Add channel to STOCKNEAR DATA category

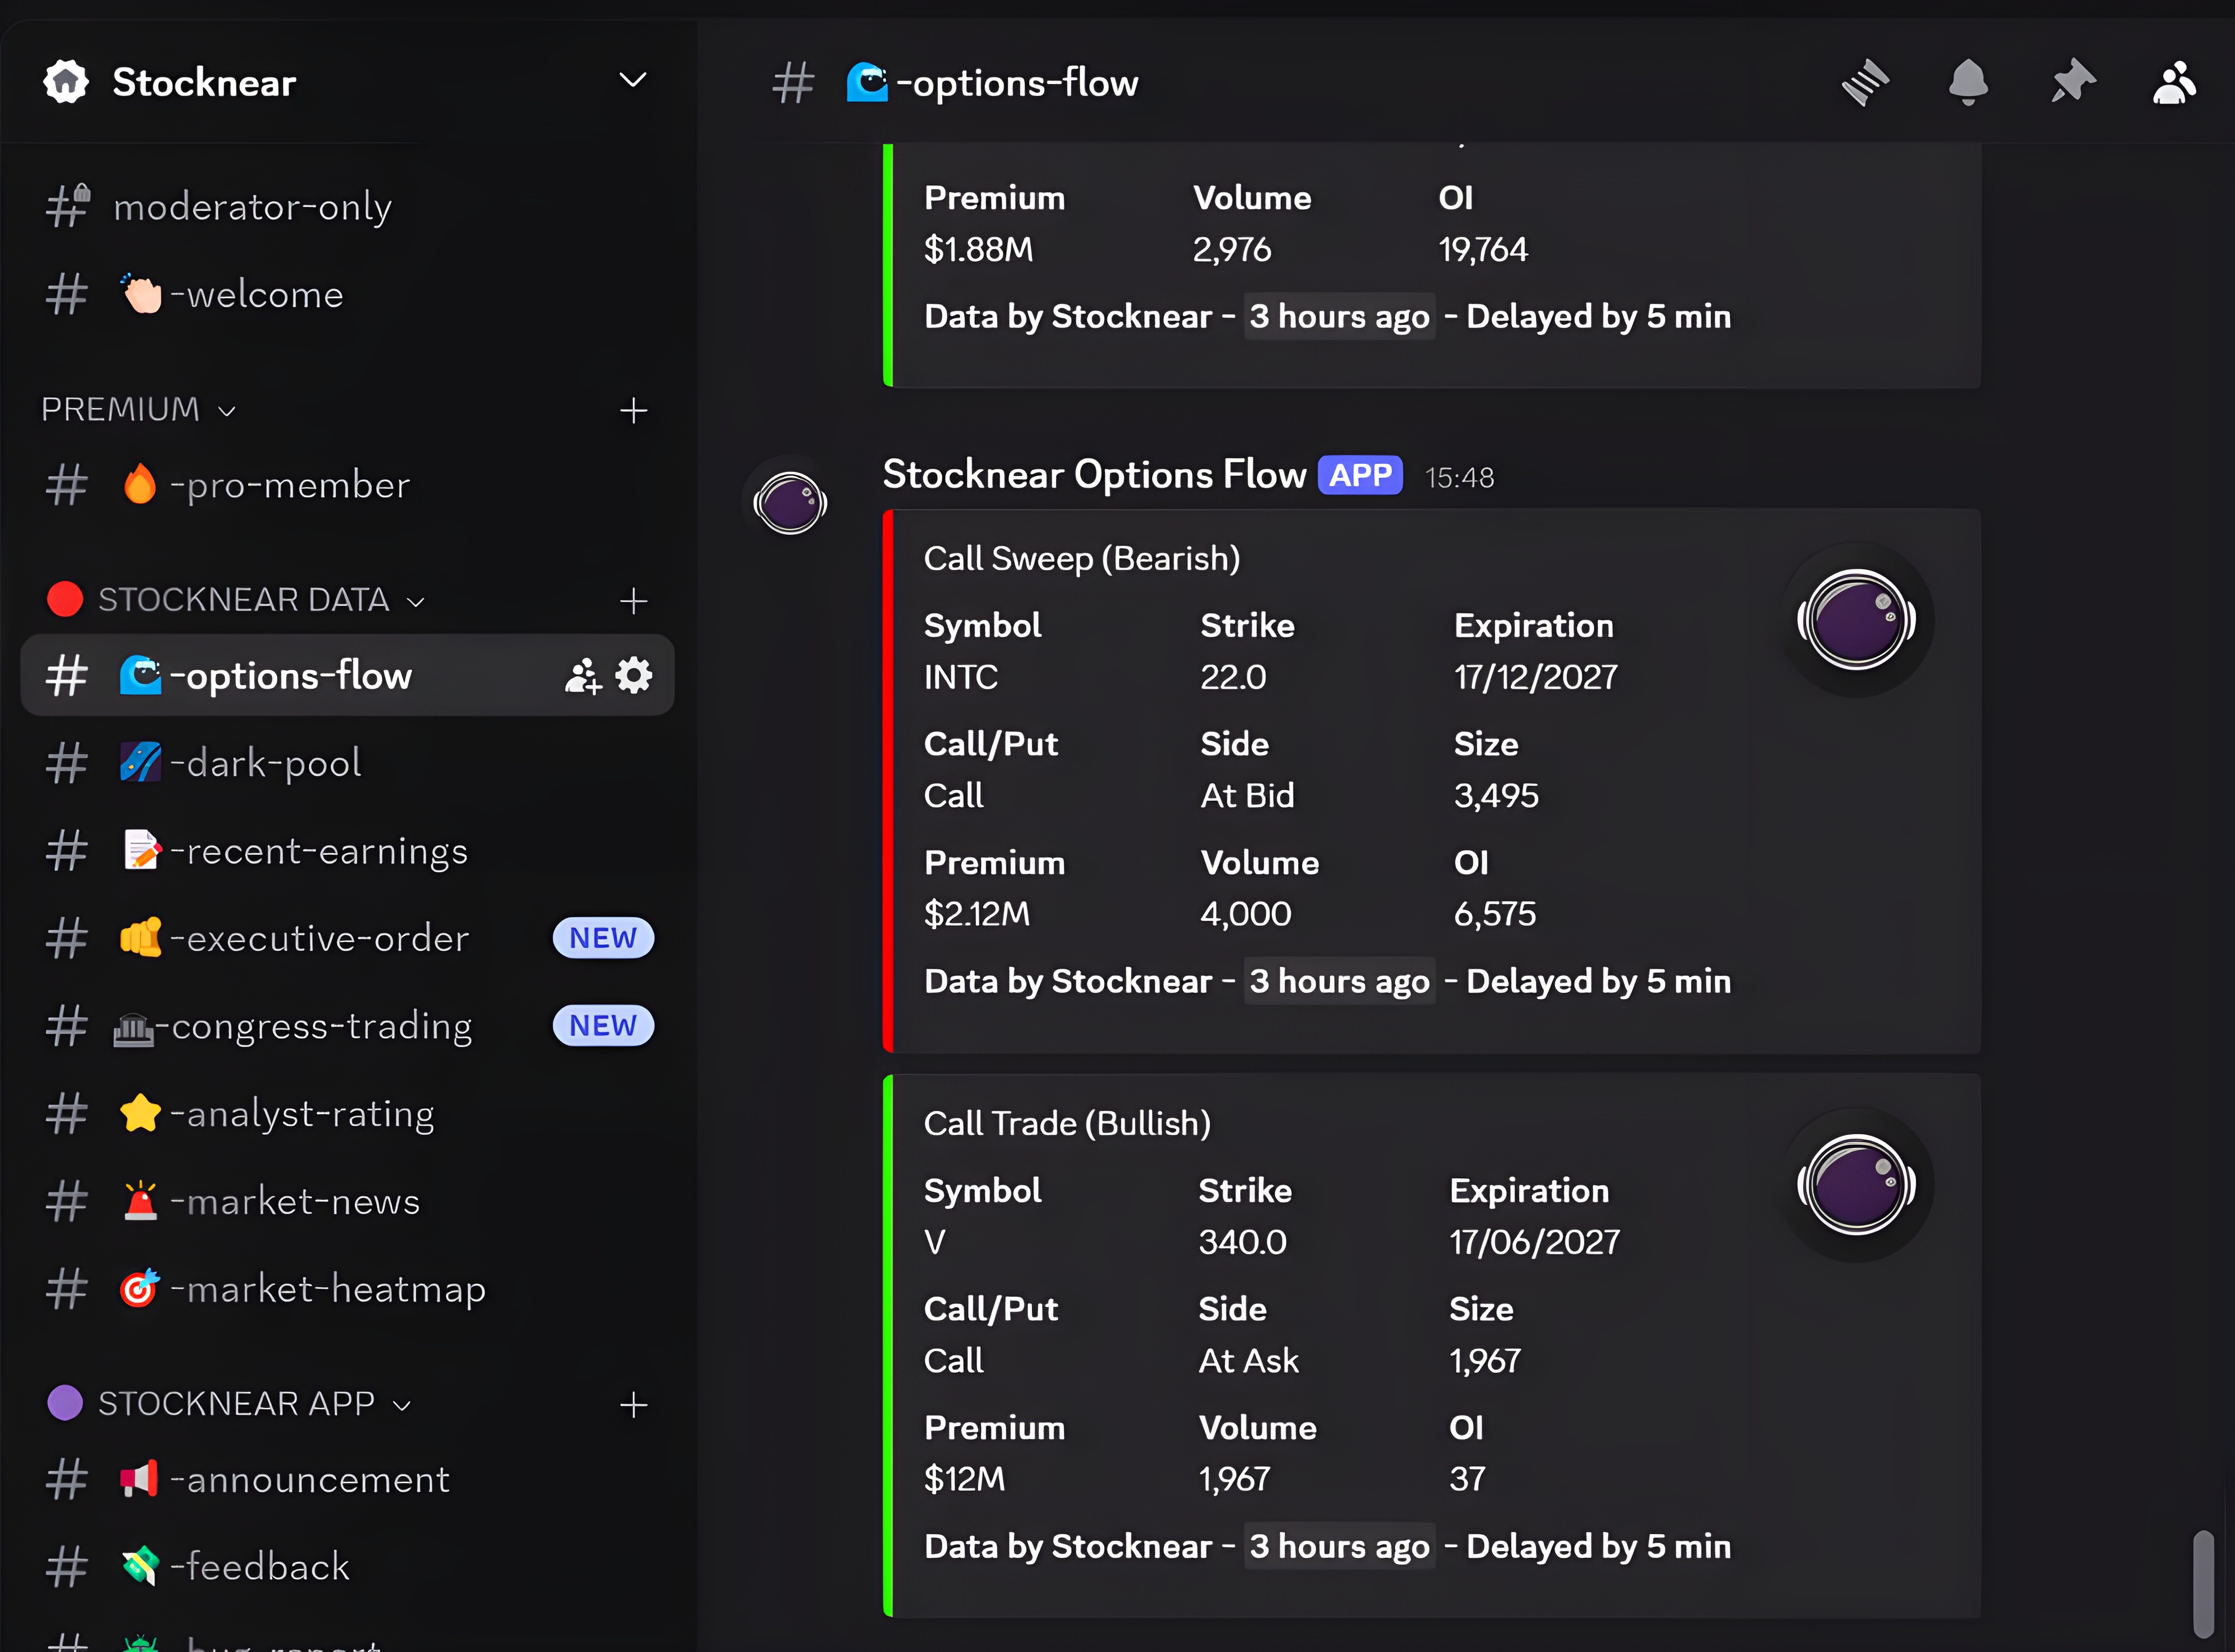coord(633,600)
